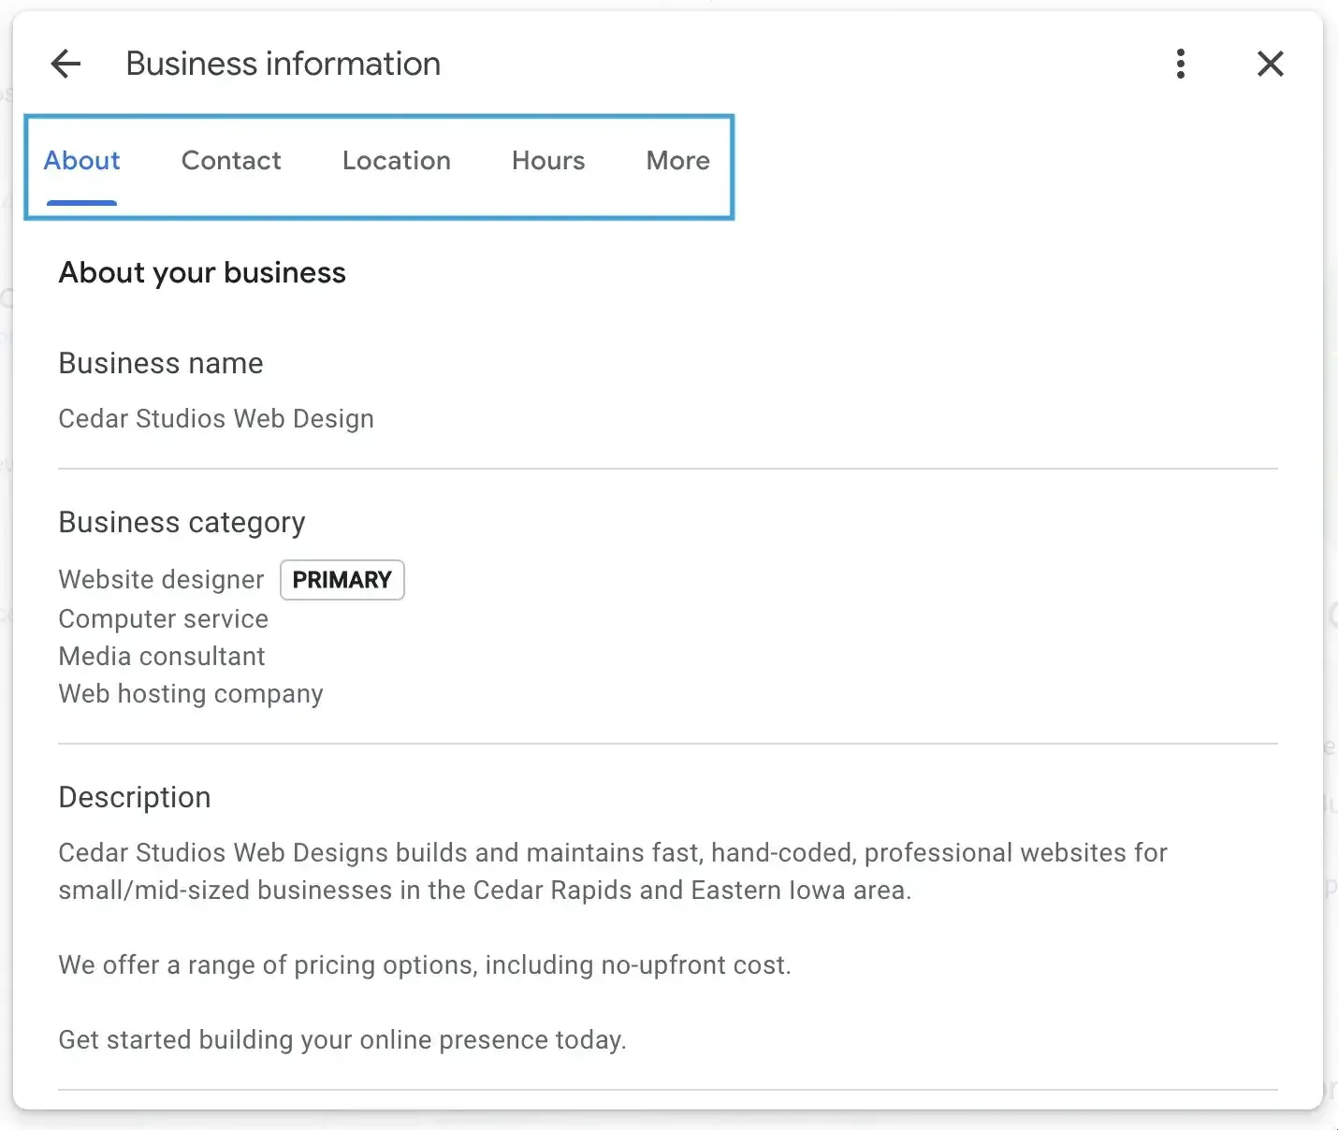The image size is (1338, 1130).
Task: Edit the business name Cedar Studios Web Design
Action: point(216,418)
